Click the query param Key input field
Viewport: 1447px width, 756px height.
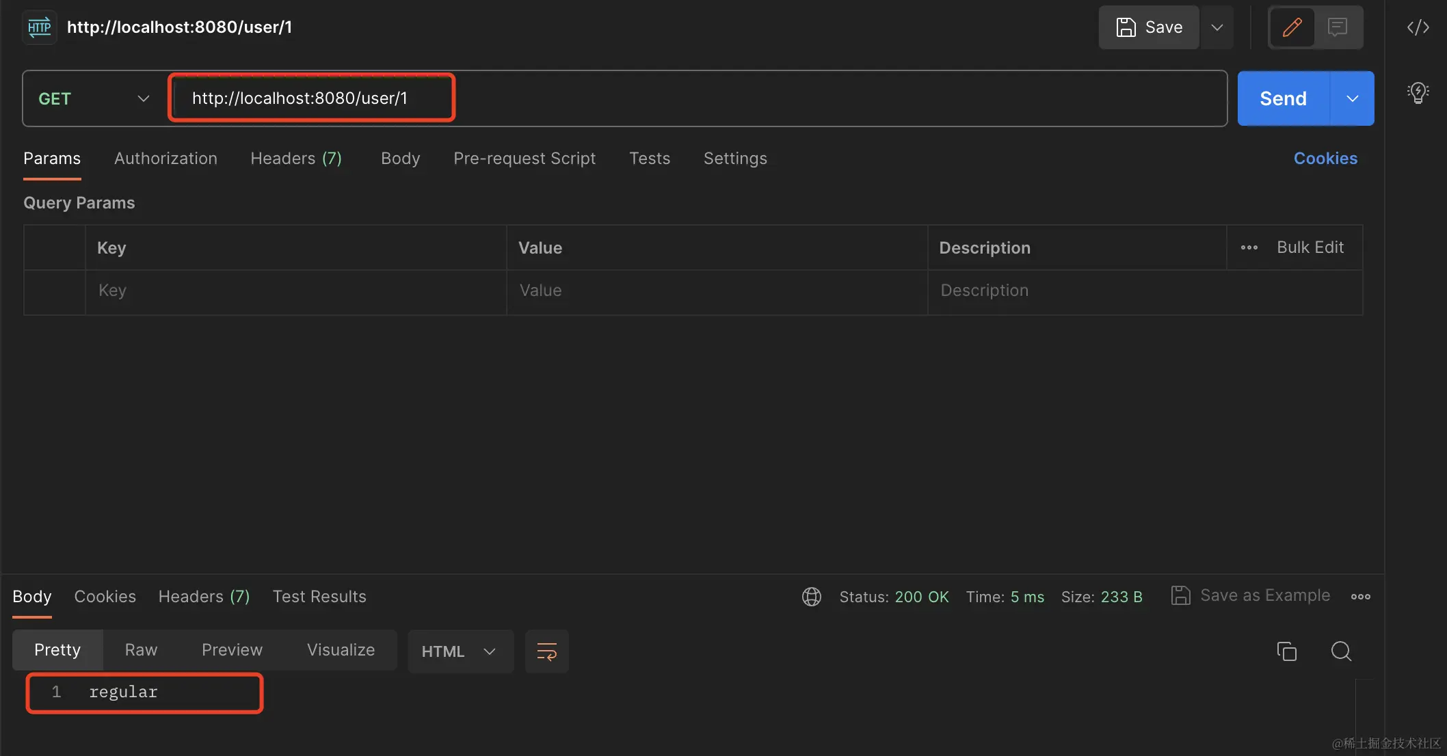click(x=295, y=291)
